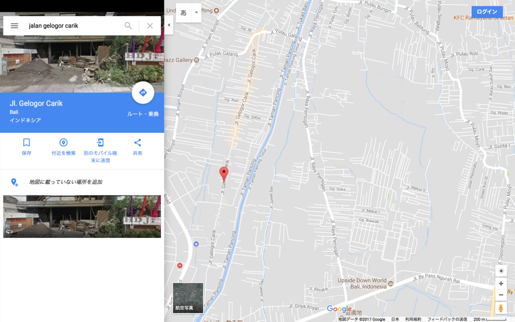Zoom out with the minus button

[501, 295]
